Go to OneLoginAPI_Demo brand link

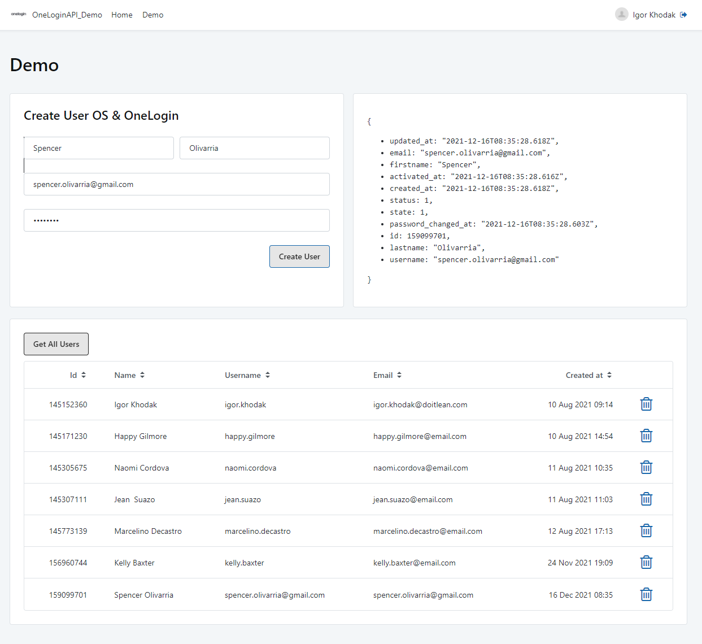[x=67, y=15]
